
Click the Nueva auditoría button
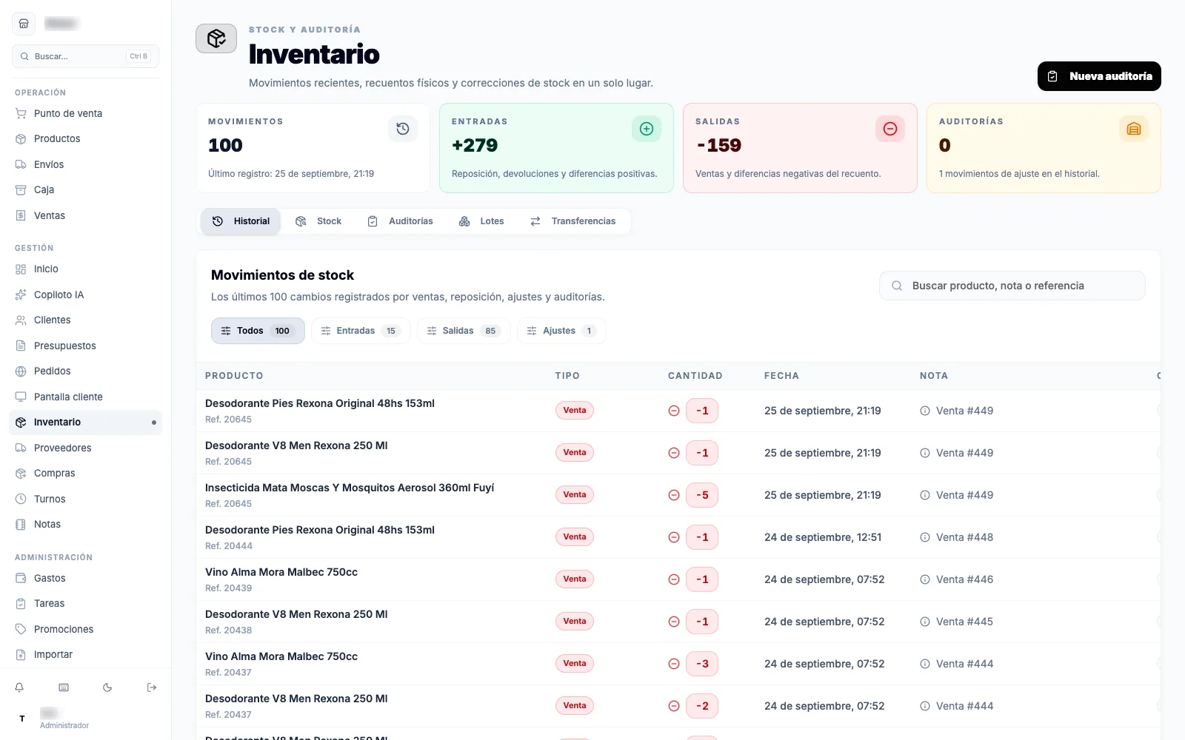pos(1099,76)
